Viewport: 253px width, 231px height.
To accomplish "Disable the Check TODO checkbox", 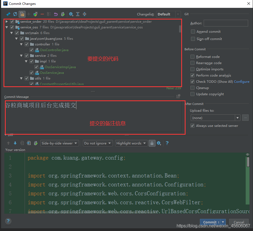I will [x=192, y=81].
